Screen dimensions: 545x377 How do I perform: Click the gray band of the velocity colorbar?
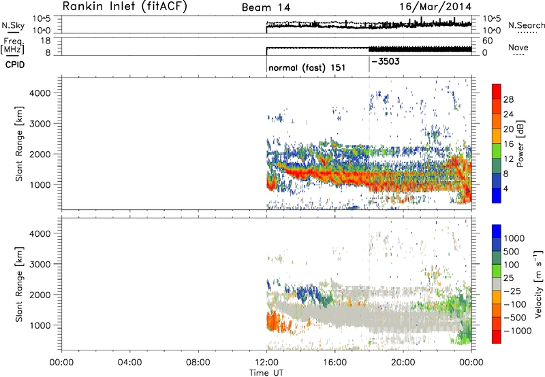(x=497, y=284)
